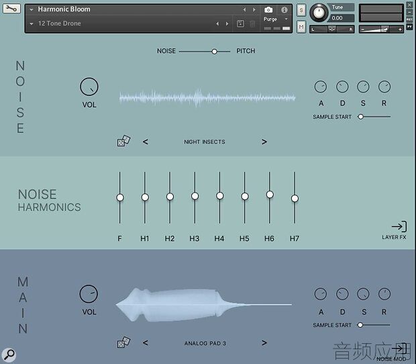Screen dimensions: 416x364
Task: Open the instrument info icon
Action: pyautogui.click(x=284, y=10)
